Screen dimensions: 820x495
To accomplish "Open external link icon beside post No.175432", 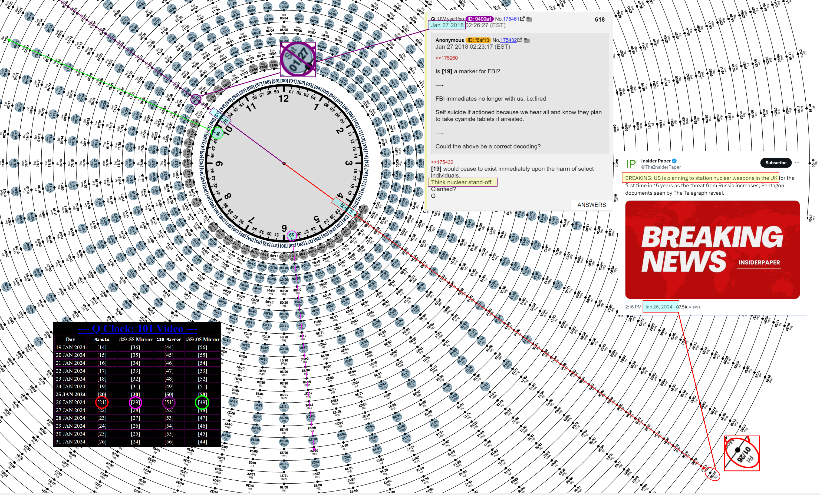I will pyautogui.click(x=519, y=40).
